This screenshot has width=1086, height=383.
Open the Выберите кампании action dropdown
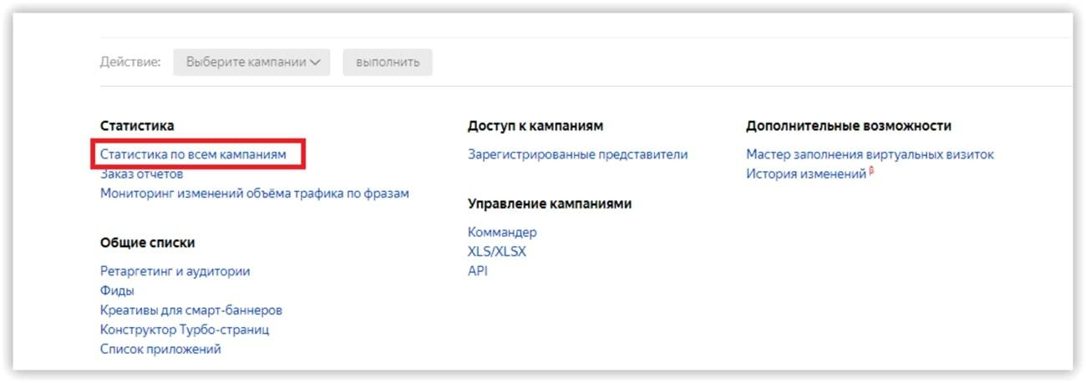point(251,62)
